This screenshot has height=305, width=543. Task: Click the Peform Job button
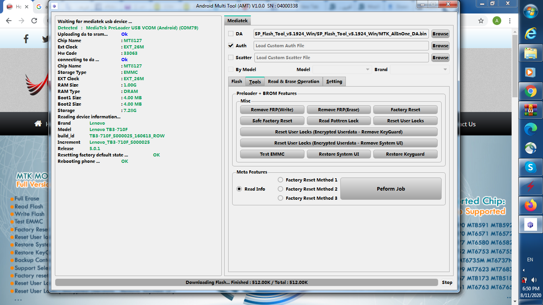point(391,189)
